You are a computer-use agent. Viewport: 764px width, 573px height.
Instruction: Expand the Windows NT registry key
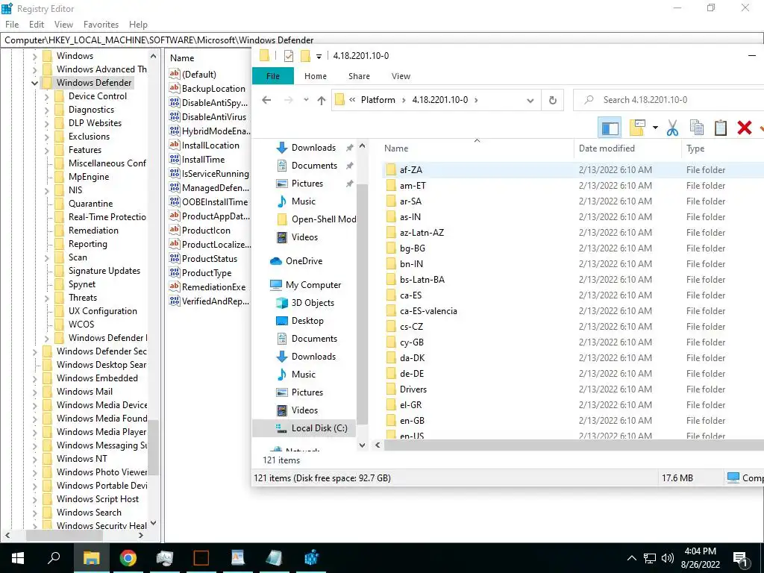pyautogui.click(x=34, y=459)
